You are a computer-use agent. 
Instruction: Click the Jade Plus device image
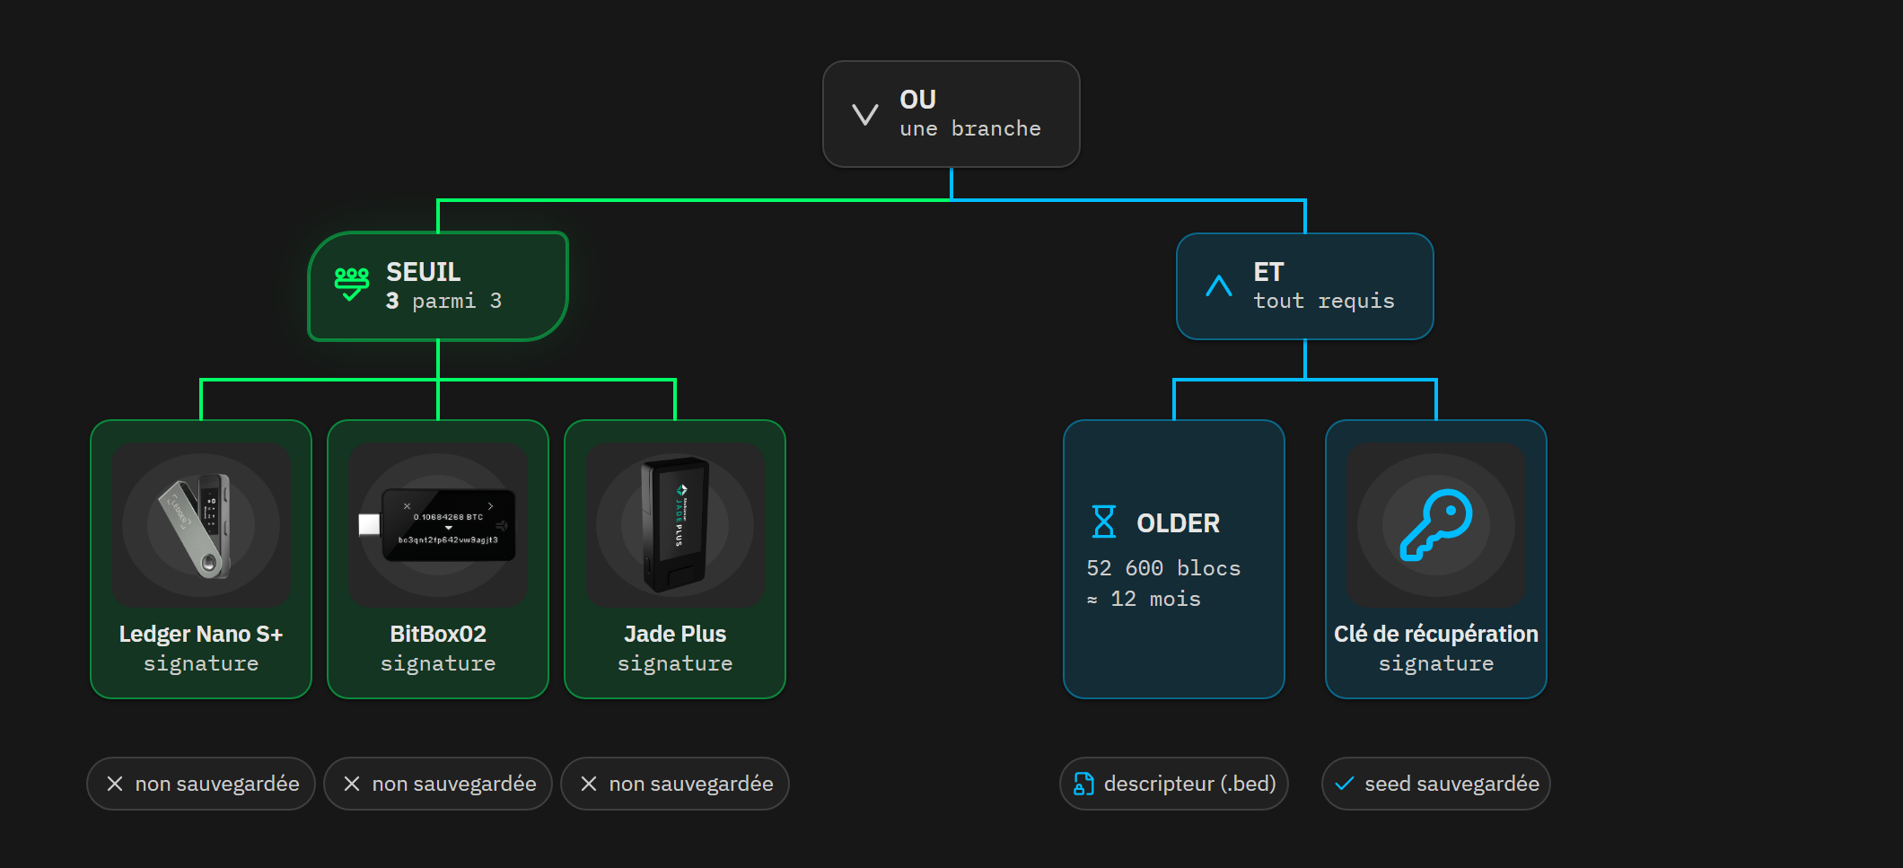[x=675, y=524]
